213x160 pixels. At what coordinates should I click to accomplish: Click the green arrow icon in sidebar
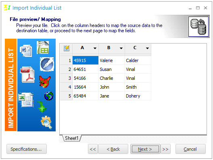tap(42, 107)
